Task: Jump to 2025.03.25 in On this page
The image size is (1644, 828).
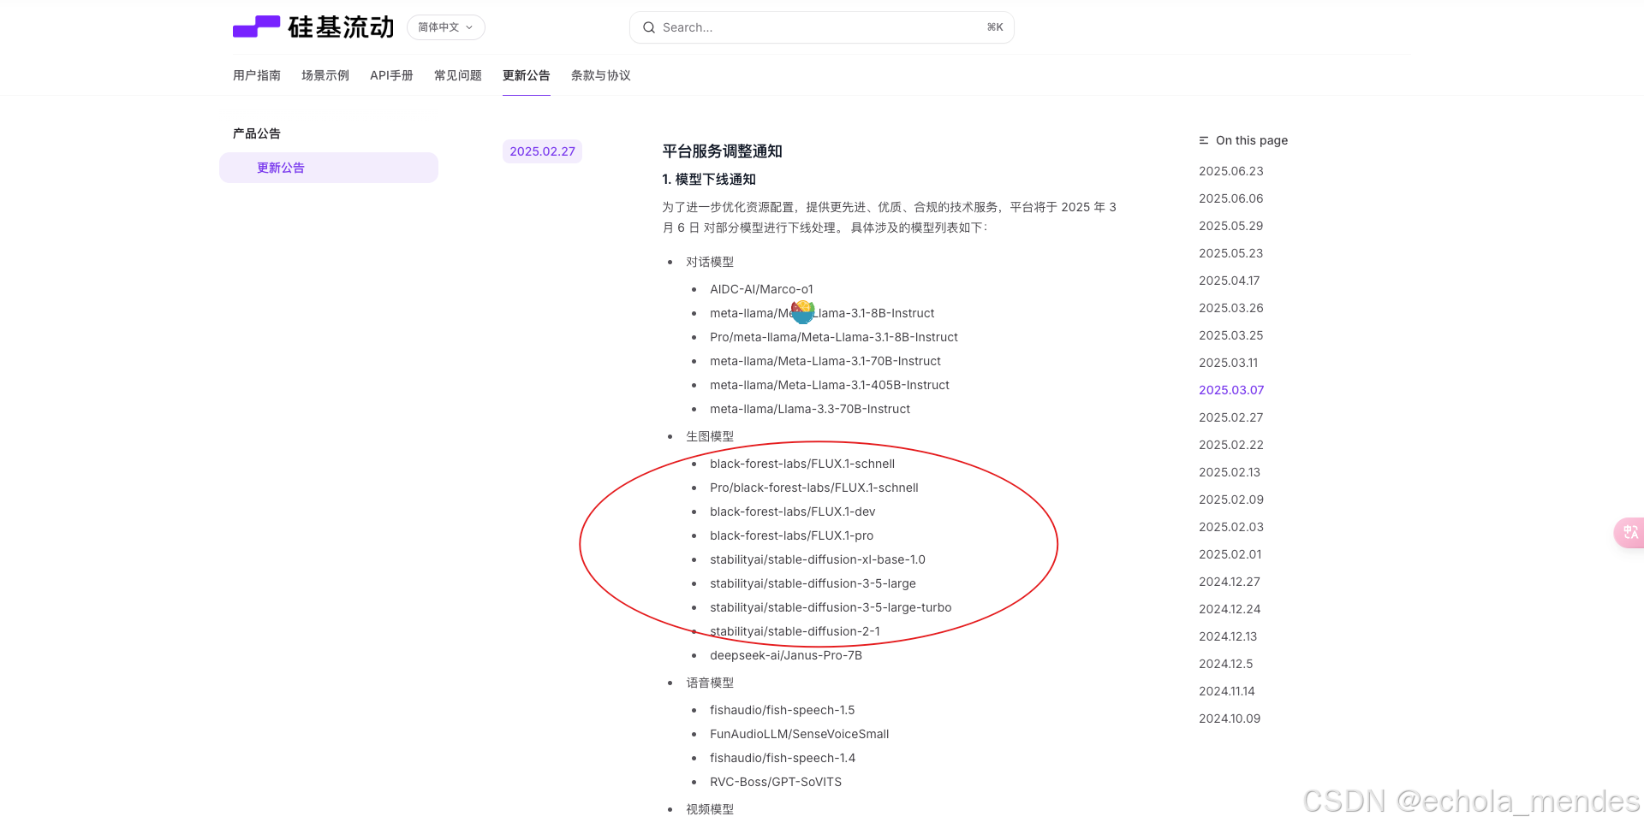Action: [1231, 335]
